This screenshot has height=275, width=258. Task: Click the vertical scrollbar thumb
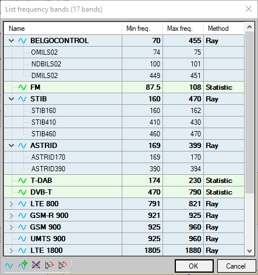(250, 112)
